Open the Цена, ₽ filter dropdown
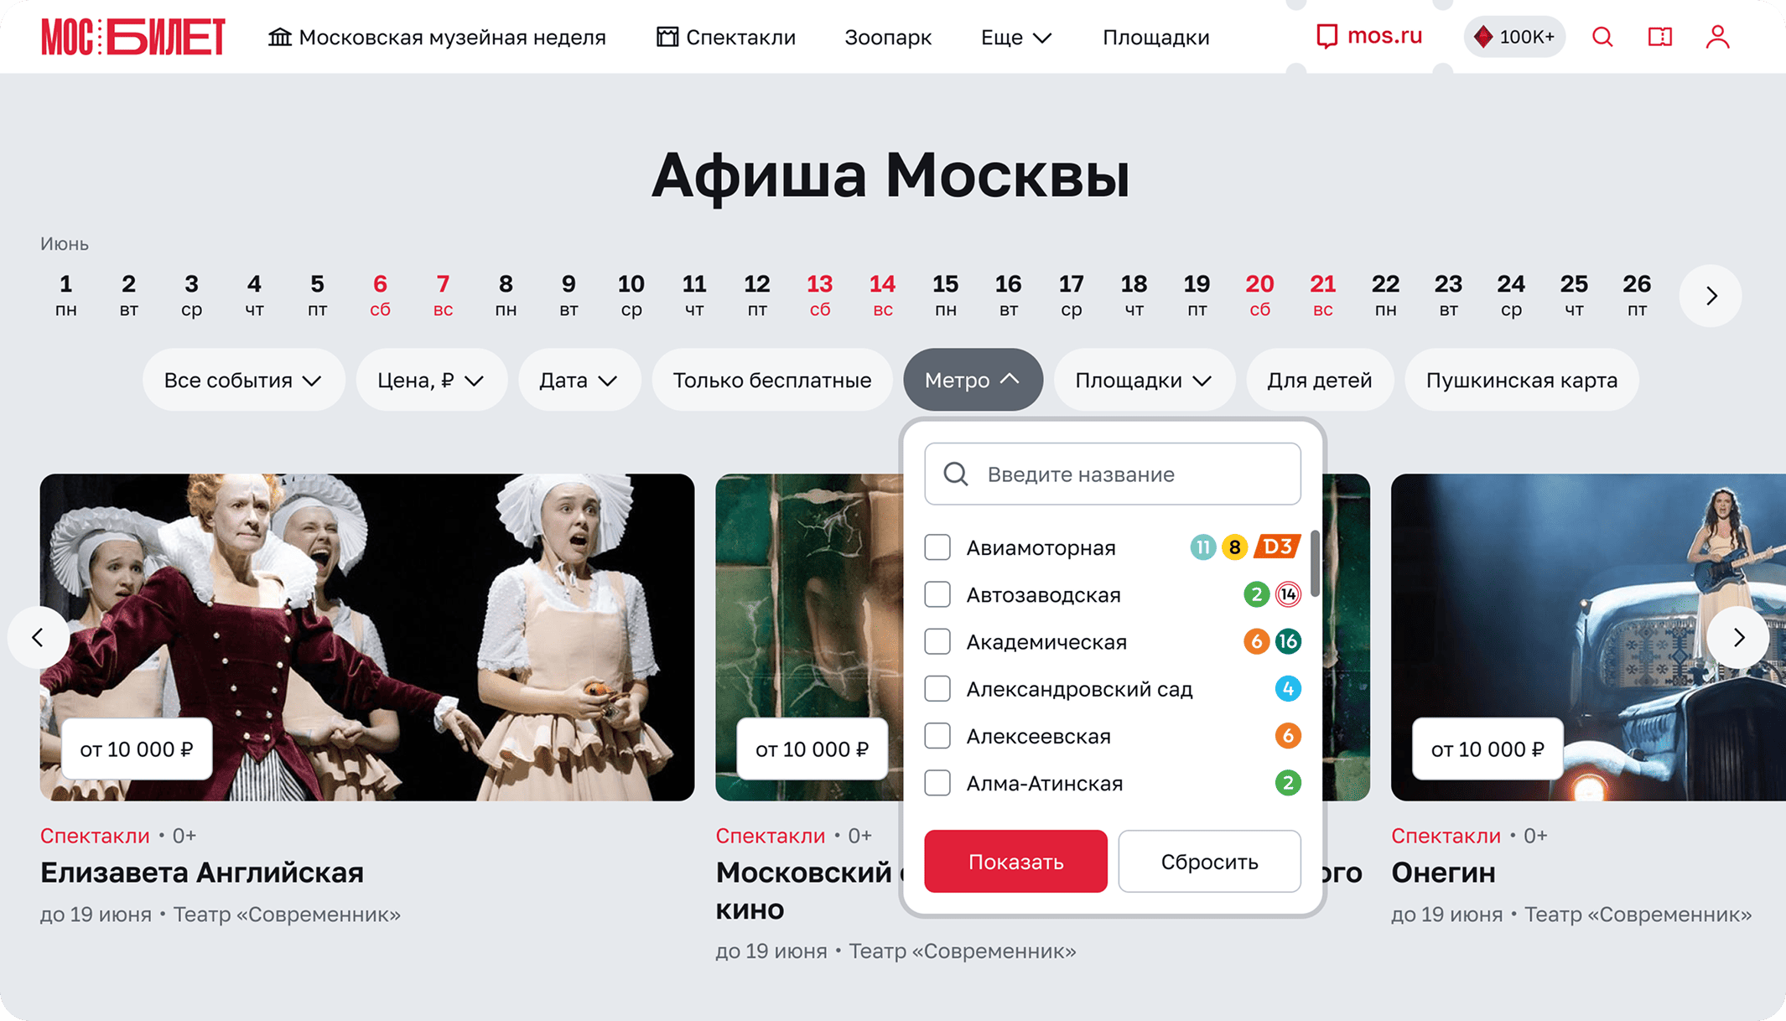This screenshot has width=1786, height=1021. click(431, 380)
